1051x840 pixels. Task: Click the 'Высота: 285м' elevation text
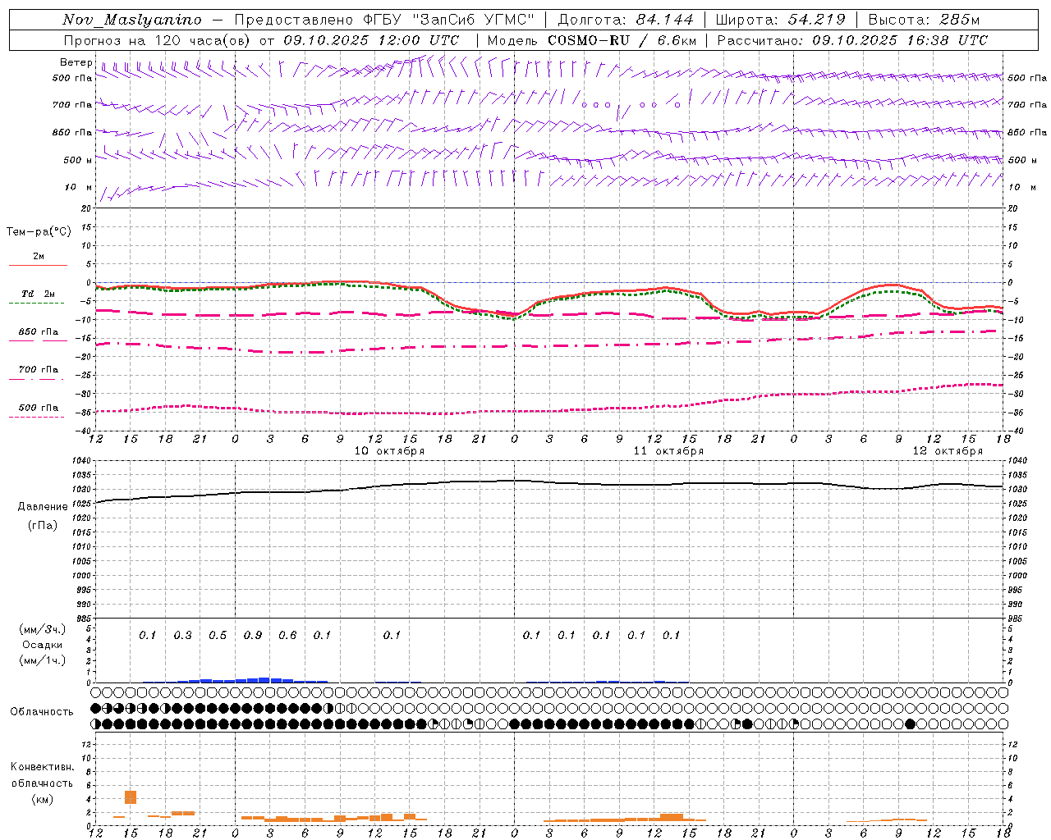pos(924,20)
